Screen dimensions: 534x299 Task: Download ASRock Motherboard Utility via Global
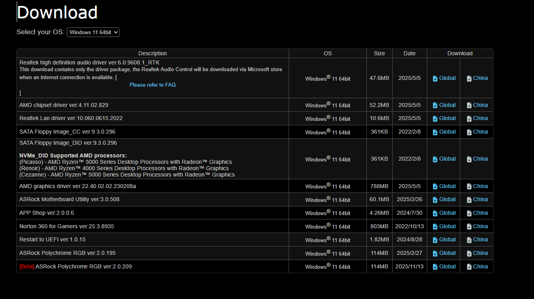[444, 200]
